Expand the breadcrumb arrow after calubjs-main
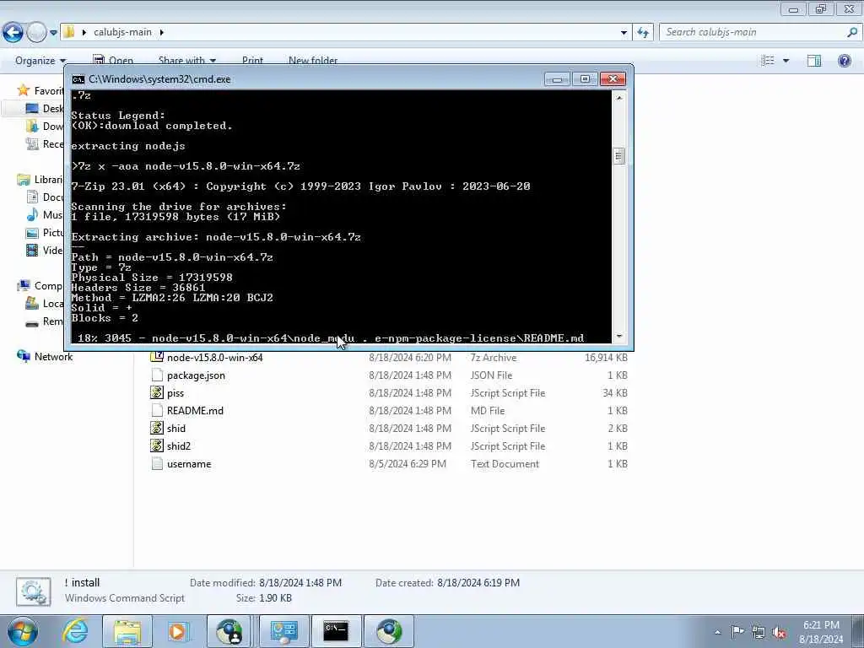864x648 pixels. [161, 32]
